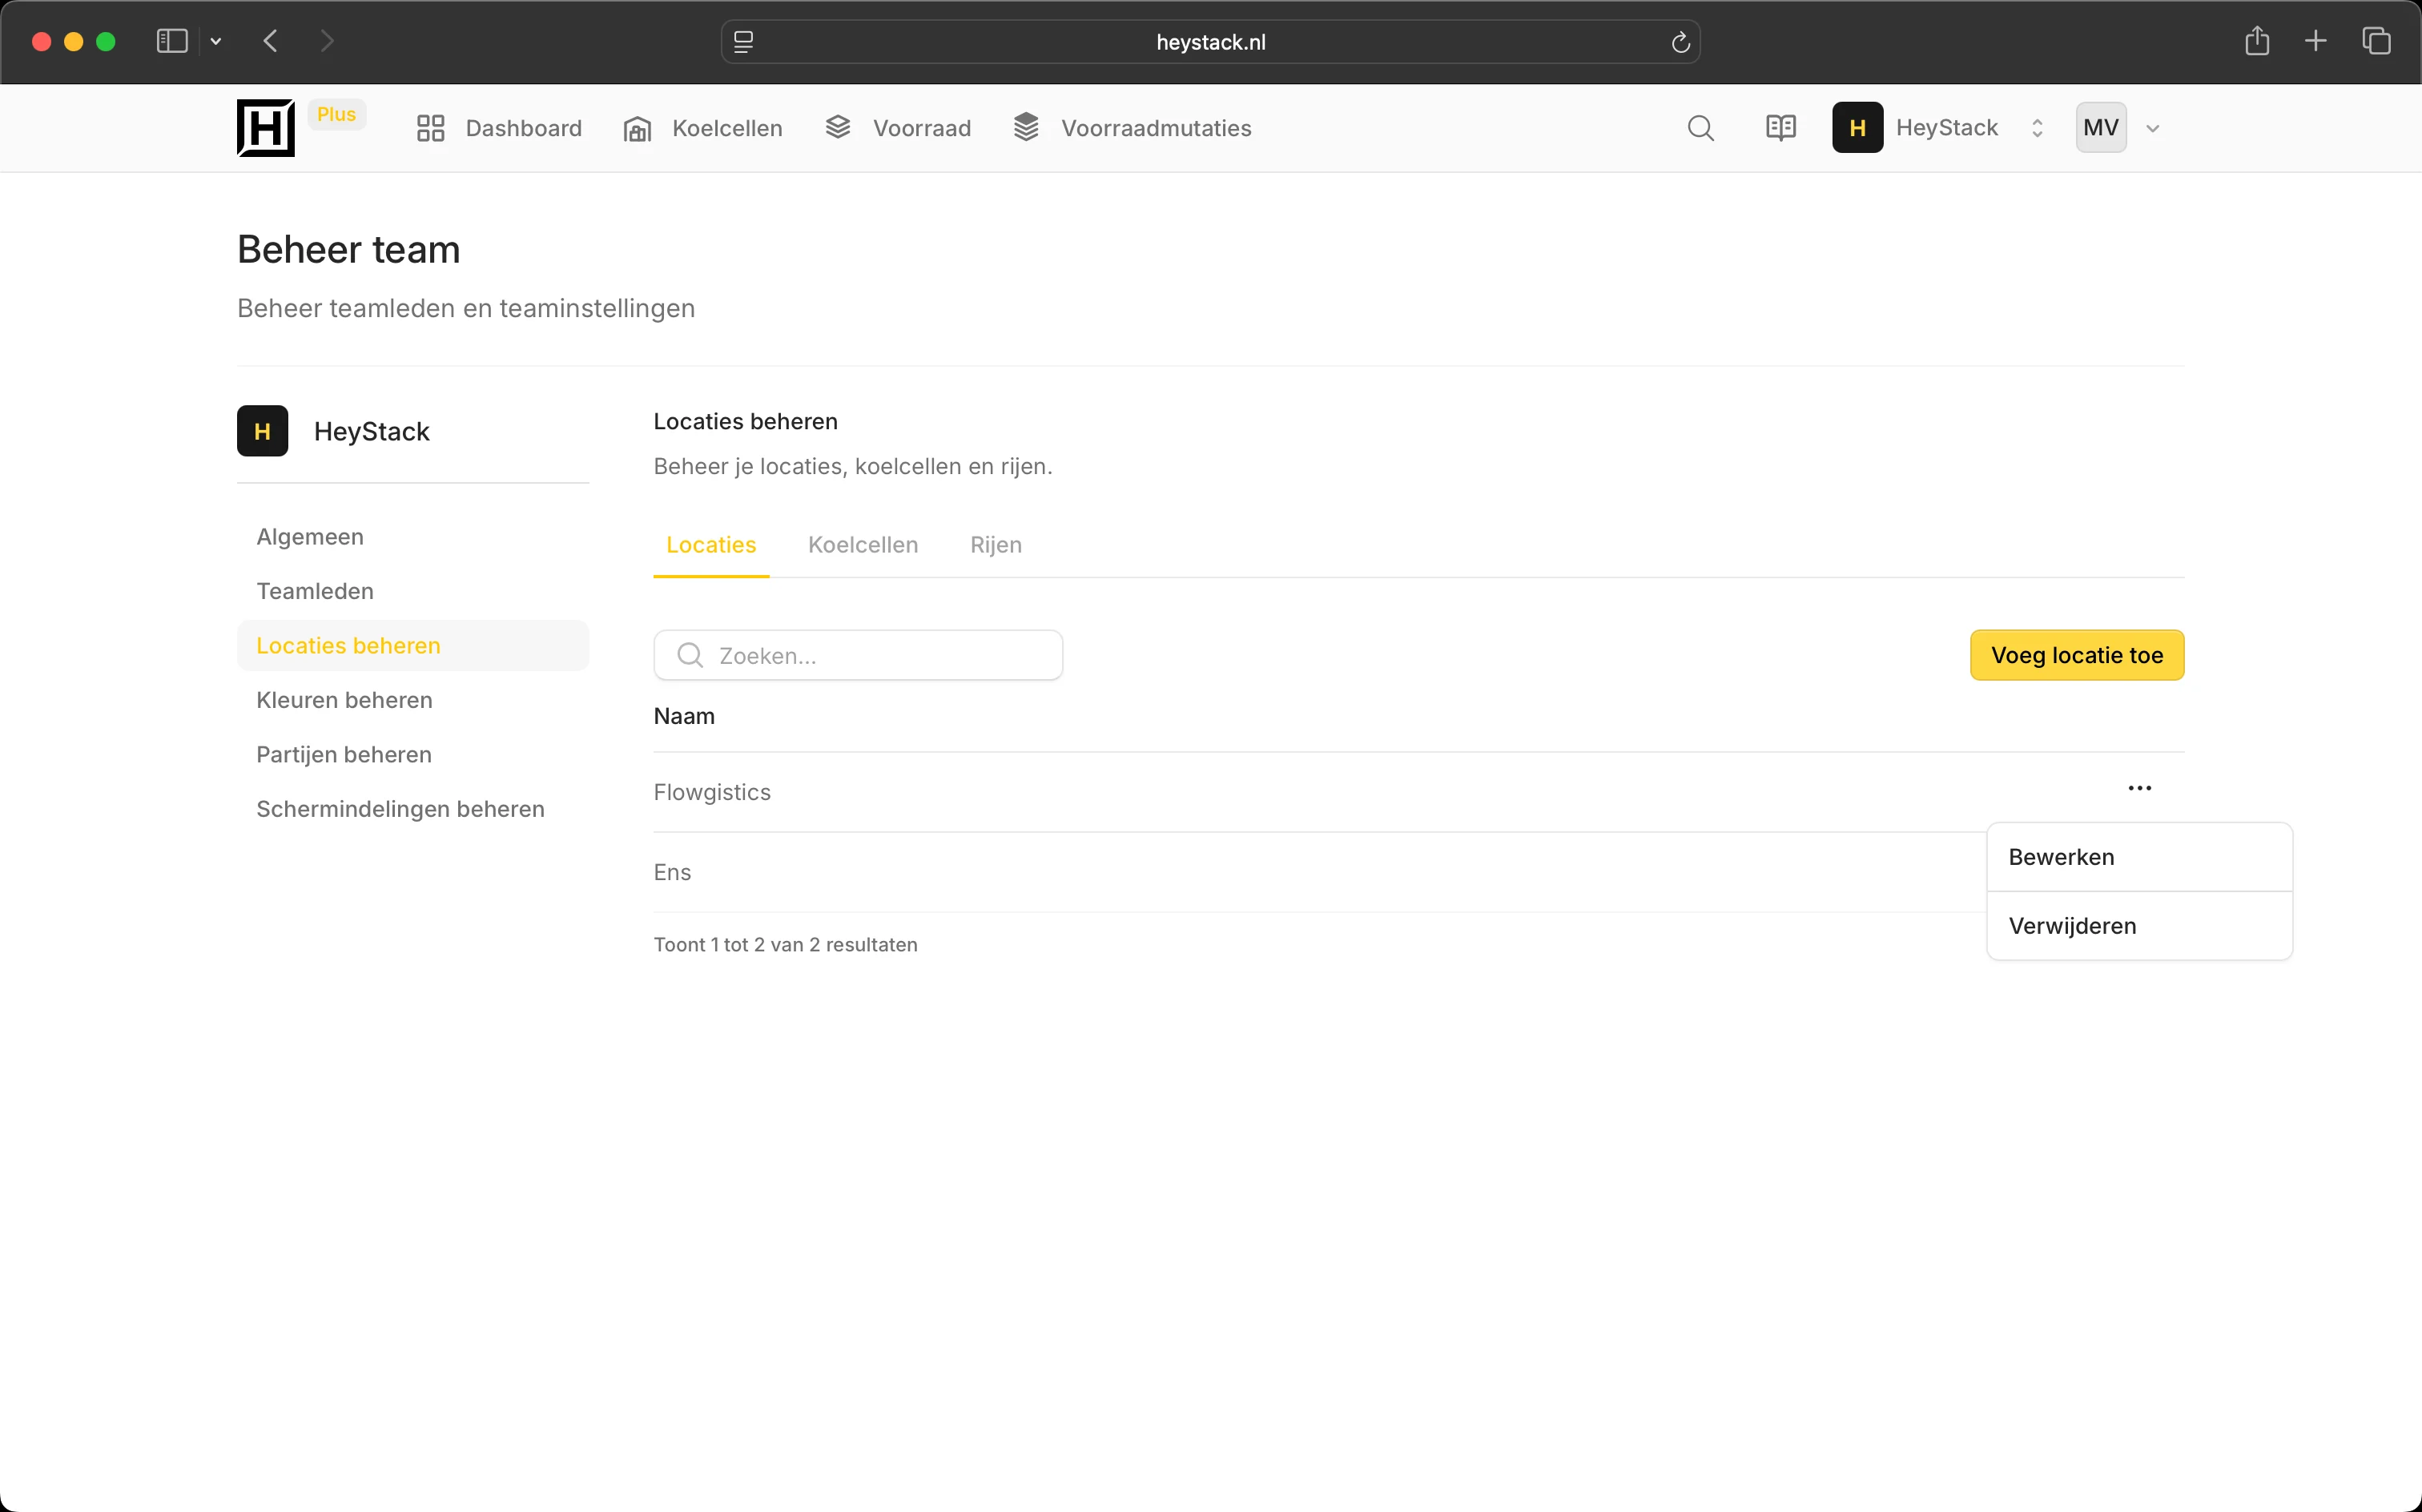This screenshot has height=1512, width=2422.
Task: Click the Voorraad layers icon
Action: pyautogui.click(x=838, y=127)
